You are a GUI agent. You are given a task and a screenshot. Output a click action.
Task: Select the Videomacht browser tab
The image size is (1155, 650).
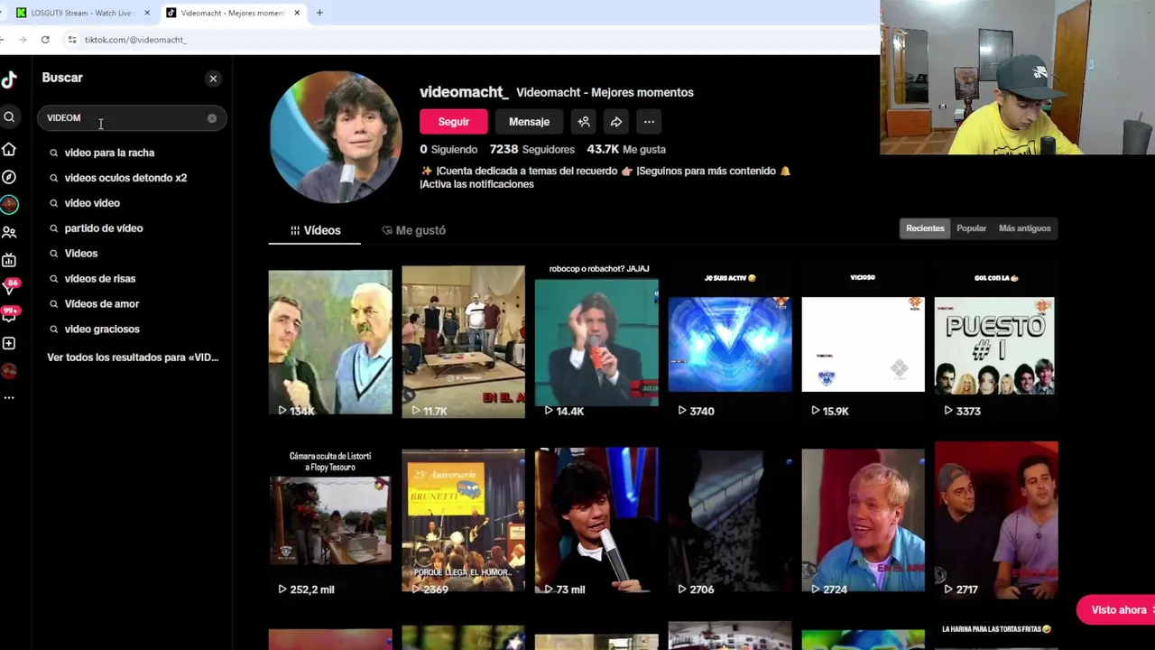coord(231,13)
